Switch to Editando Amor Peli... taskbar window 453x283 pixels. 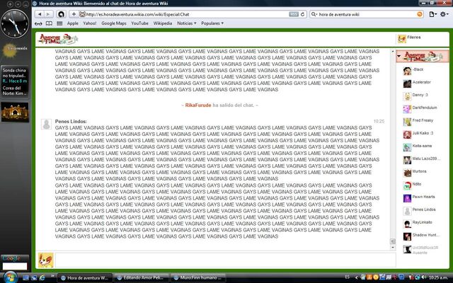[141, 278]
